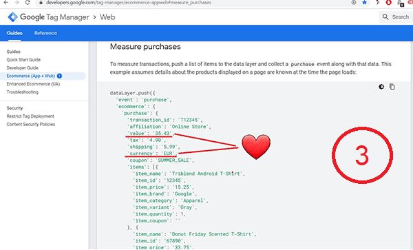This screenshot has height=250, width=413.
Task: Switch to the Guides tab
Action: [x=14, y=33]
